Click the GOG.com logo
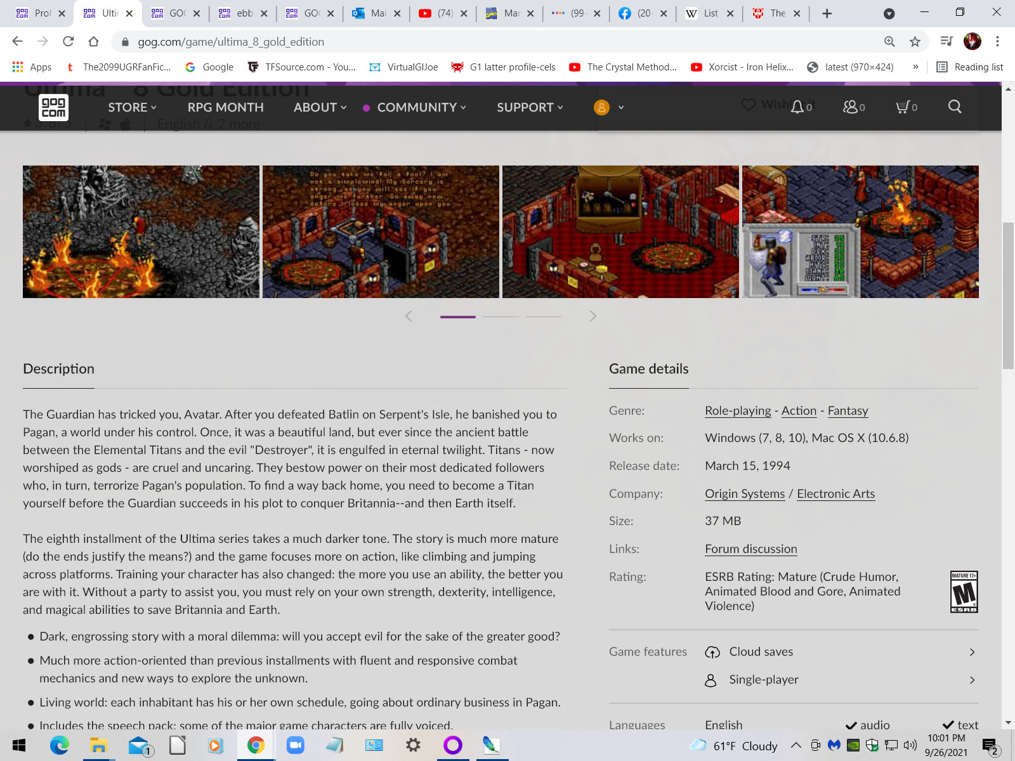The width and height of the screenshot is (1015, 761). (x=53, y=107)
